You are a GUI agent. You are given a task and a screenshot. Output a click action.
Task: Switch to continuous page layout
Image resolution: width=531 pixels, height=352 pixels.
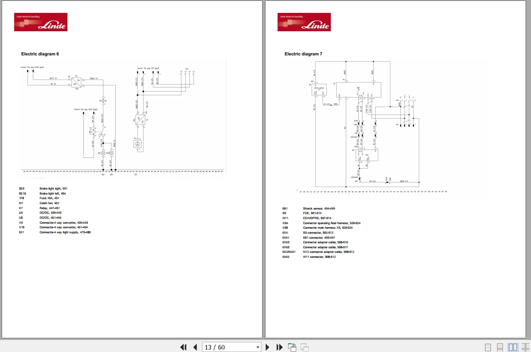(501, 347)
